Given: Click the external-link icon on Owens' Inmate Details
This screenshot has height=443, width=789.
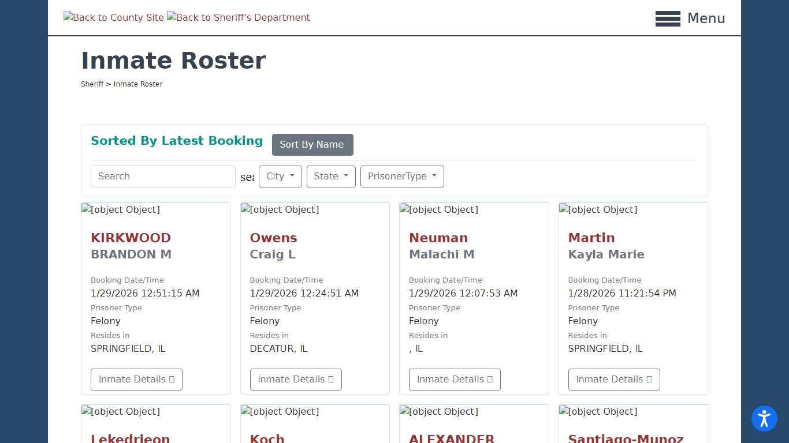Looking at the screenshot, I should (x=330, y=379).
